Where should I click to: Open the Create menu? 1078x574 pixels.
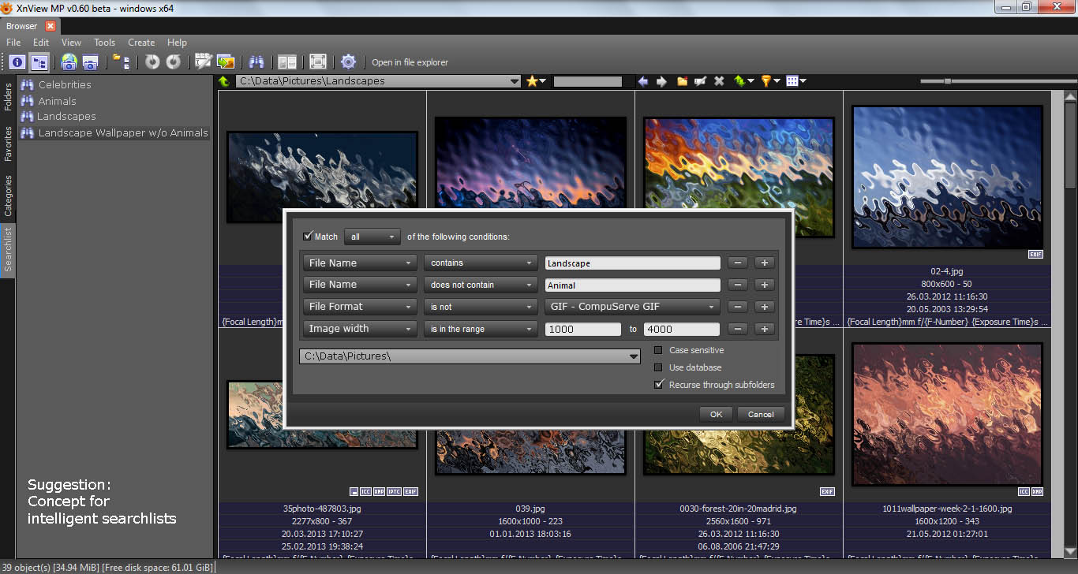click(141, 43)
